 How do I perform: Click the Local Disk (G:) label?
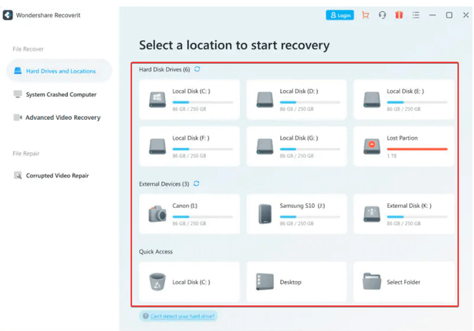click(299, 138)
